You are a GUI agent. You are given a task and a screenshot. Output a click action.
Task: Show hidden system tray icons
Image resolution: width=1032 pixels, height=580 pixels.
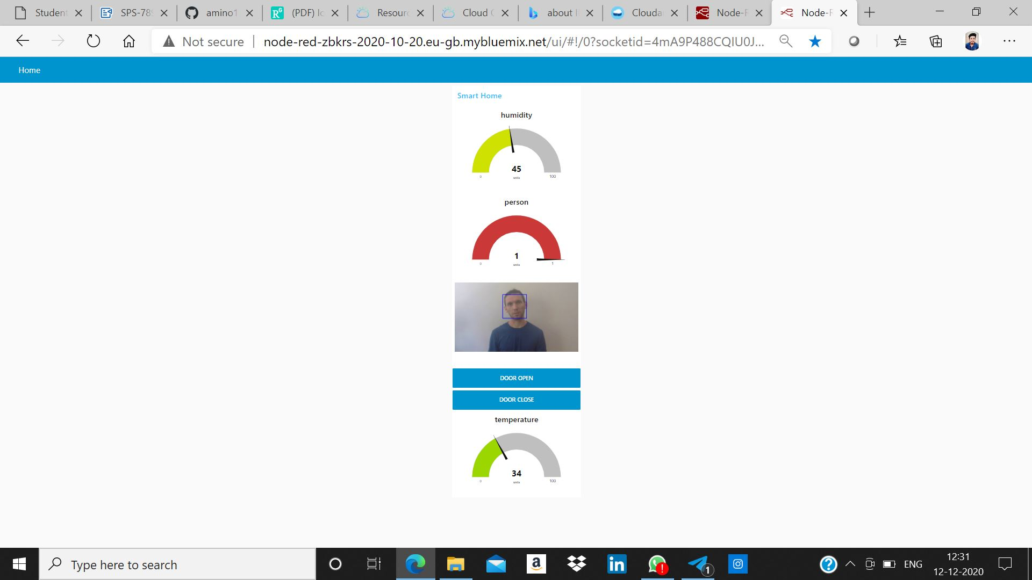point(850,564)
